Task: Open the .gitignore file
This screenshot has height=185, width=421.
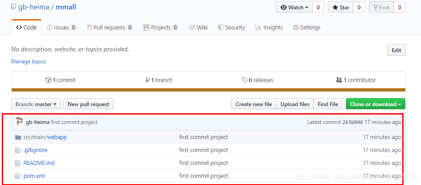Action: pos(35,150)
